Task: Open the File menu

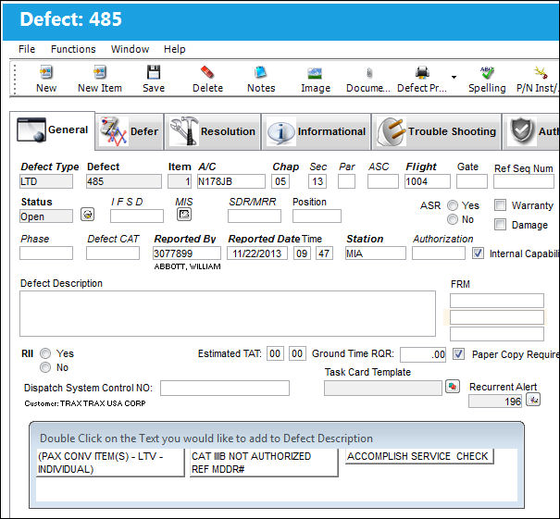Action: [x=27, y=49]
